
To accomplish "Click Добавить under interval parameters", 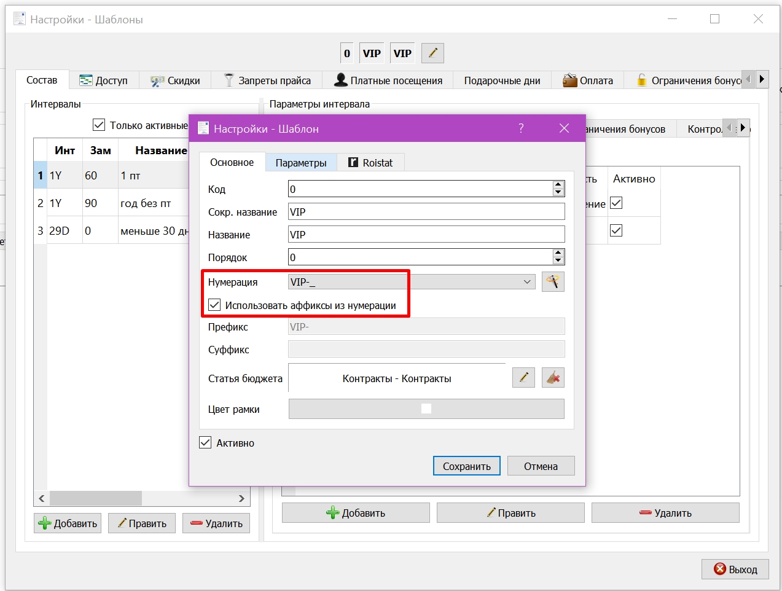I will 356,513.
